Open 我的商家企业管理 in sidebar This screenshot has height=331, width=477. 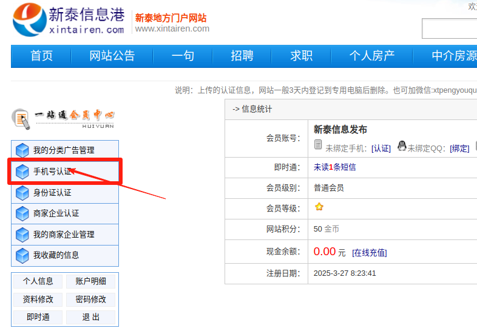[x=65, y=235]
